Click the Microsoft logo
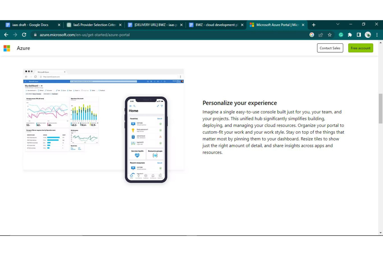Screen dimensions: 383x256 click(x=7, y=48)
